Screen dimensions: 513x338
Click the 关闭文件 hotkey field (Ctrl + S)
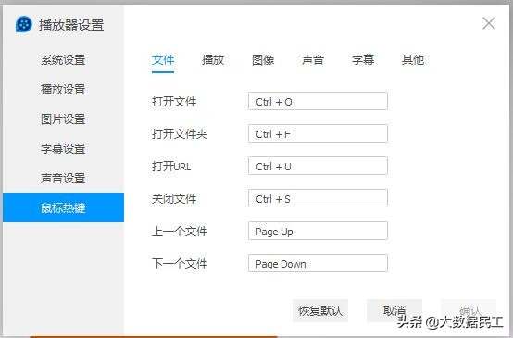coord(318,198)
